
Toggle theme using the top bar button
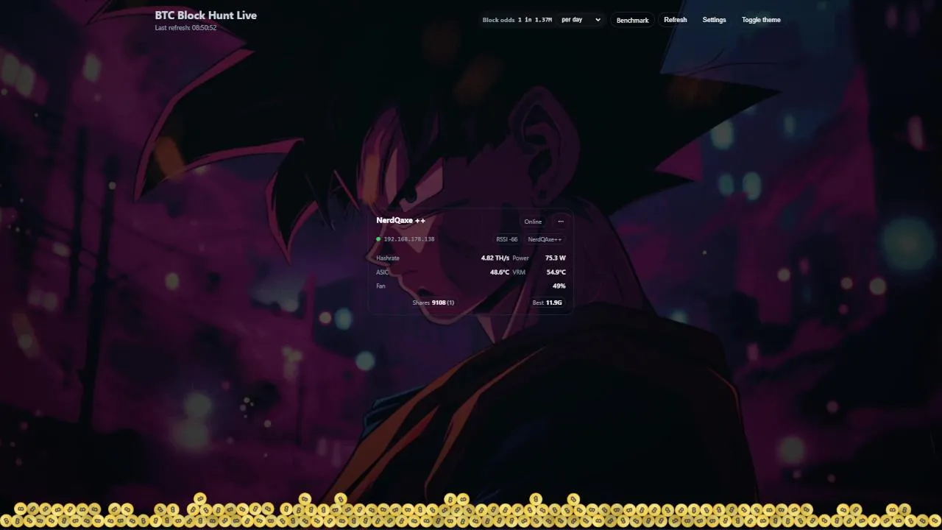tap(761, 20)
